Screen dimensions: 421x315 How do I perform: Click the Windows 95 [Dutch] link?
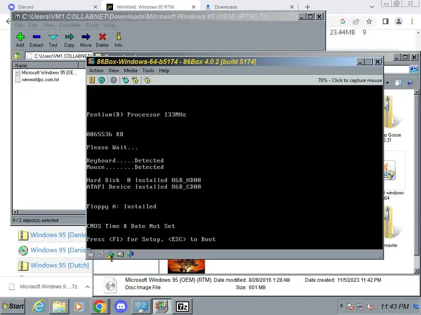tap(60, 265)
